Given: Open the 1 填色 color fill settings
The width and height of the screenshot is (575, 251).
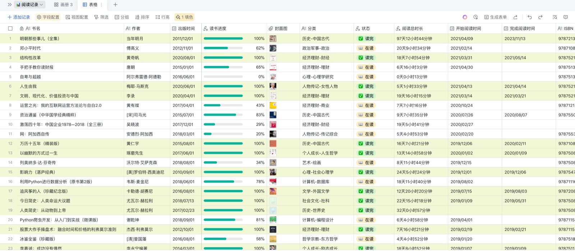Looking at the screenshot, I should [x=184, y=17].
